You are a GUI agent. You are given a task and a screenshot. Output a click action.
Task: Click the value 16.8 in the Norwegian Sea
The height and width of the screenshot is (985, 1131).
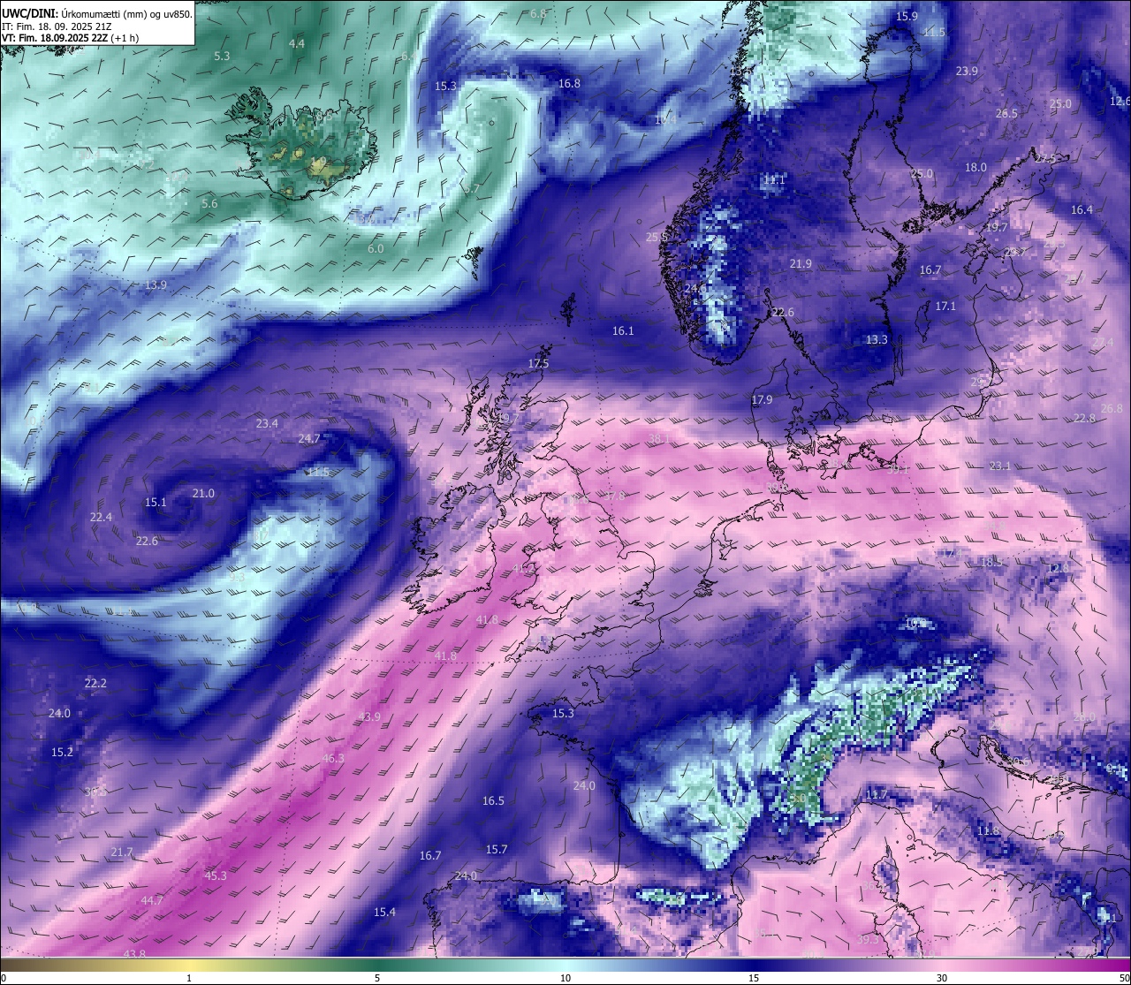click(x=569, y=83)
